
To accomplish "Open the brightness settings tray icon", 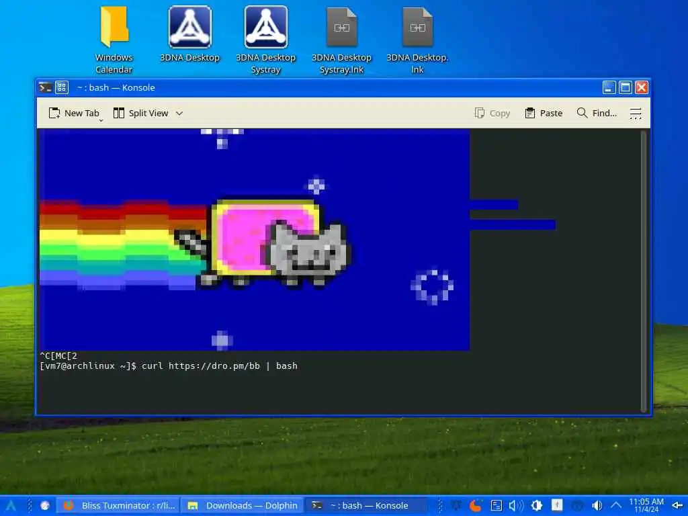I will click(x=537, y=505).
